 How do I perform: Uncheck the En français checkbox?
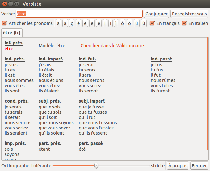(152, 23)
